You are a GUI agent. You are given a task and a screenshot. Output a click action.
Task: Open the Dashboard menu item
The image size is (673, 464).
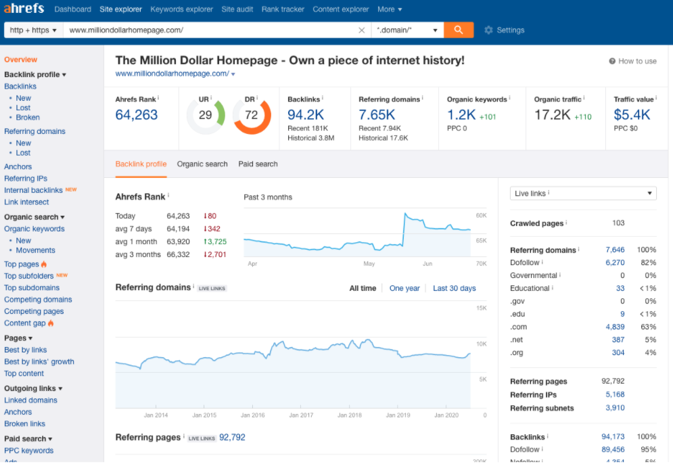point(72,9)
